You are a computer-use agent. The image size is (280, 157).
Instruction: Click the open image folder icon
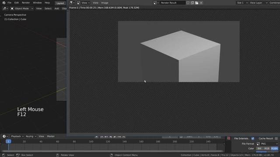(196, 3)
